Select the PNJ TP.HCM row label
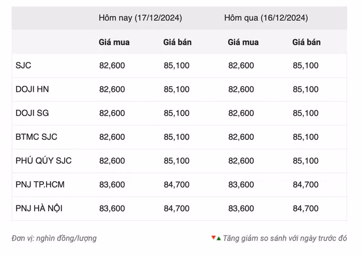Image resolution: width=362 pixels, height=255 pixels. tap(40, 184)
